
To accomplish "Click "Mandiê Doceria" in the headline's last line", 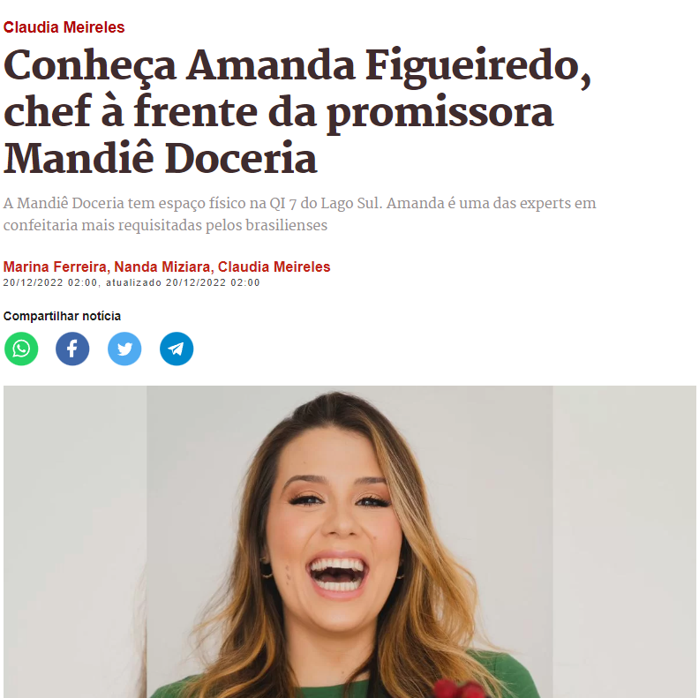I will coord(160,159).
